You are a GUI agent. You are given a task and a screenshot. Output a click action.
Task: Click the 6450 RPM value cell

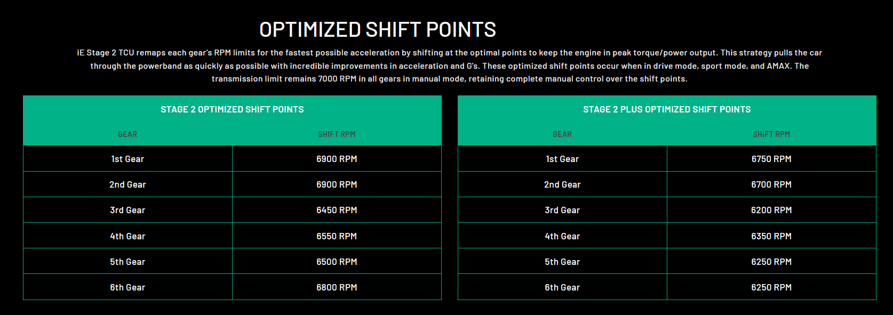[337, 210]
